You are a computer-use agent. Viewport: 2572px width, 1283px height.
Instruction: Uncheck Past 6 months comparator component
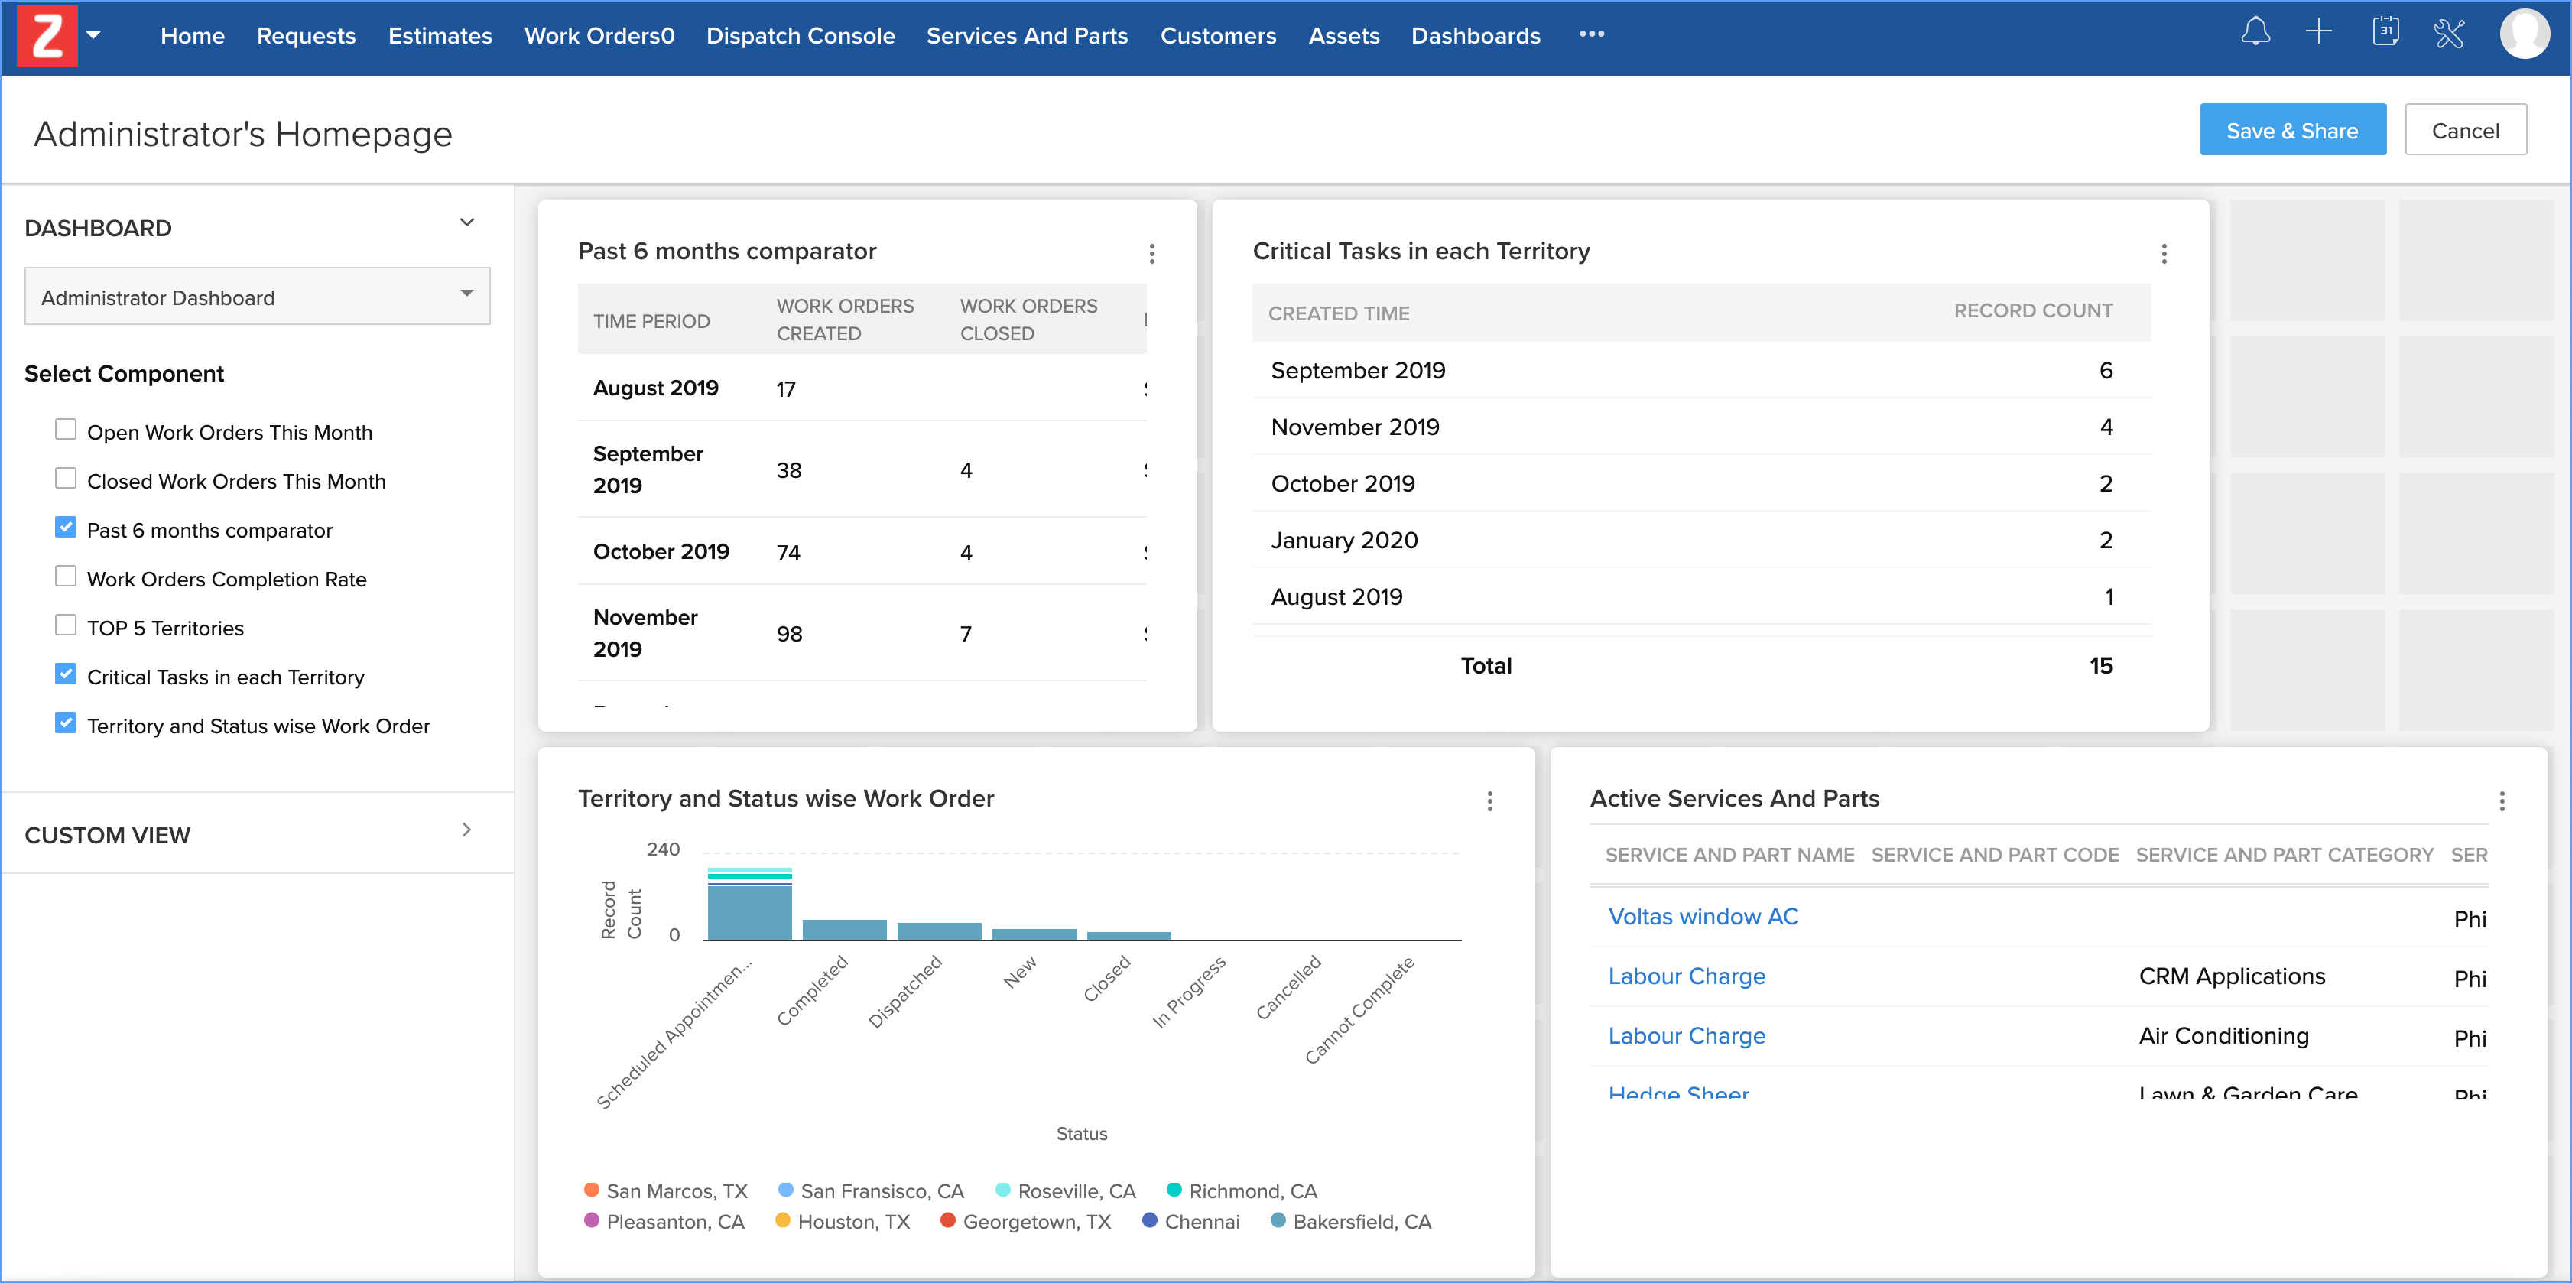[66, 527]
